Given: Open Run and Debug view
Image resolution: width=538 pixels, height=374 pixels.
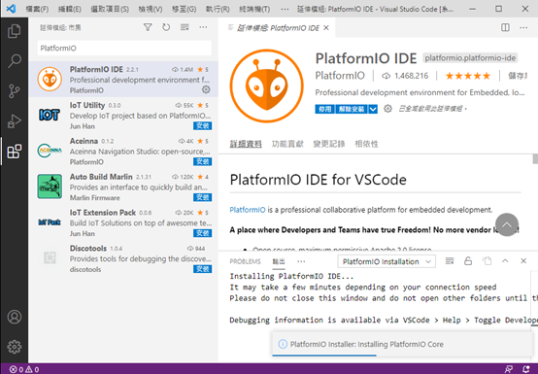Looking at the screenshot, I should point(14,121).
